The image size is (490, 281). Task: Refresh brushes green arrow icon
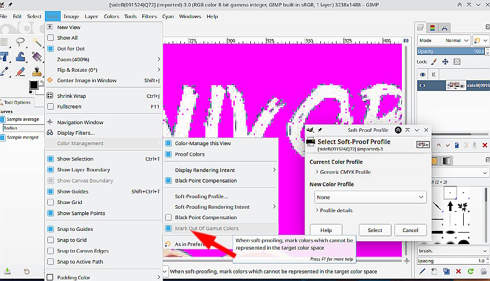[471, 271]
